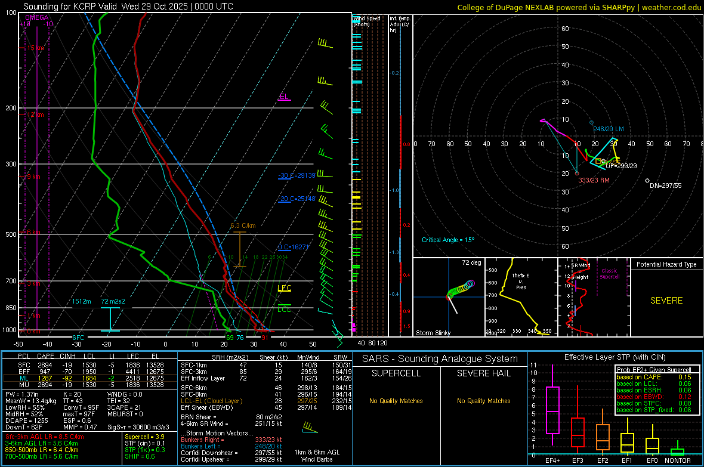The width and height of the screenshot is (704, 467).
Task: Click the '850-500mb LR = 6.4 C/km' line
Action: 42,450
